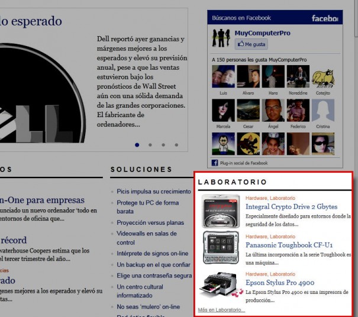Open 'Elige una contraseña segura' article
This screenshot has width=358, height=317.
(x=154, y=276)
